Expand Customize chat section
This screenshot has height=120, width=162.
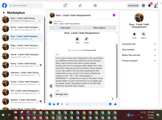pyautogui.click(x=139, y=44)
